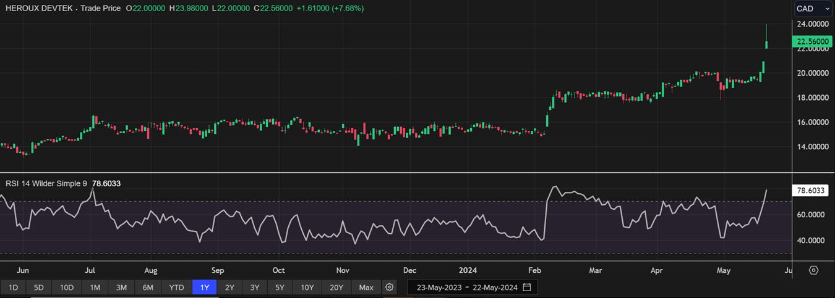This screenshot has width=835, height=298.
Task: Click the active 1Y range button
Action: 205,288
